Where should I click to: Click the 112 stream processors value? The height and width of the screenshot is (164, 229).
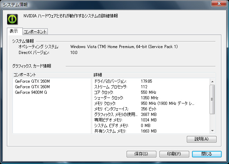144,87
